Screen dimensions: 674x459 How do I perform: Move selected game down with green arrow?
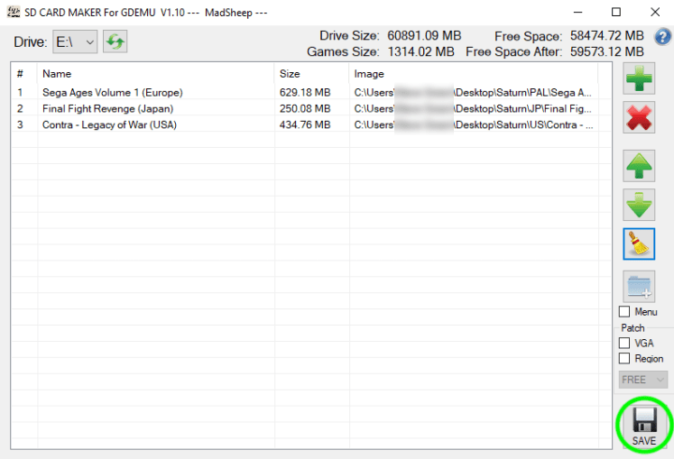click(x=639, y=205)
